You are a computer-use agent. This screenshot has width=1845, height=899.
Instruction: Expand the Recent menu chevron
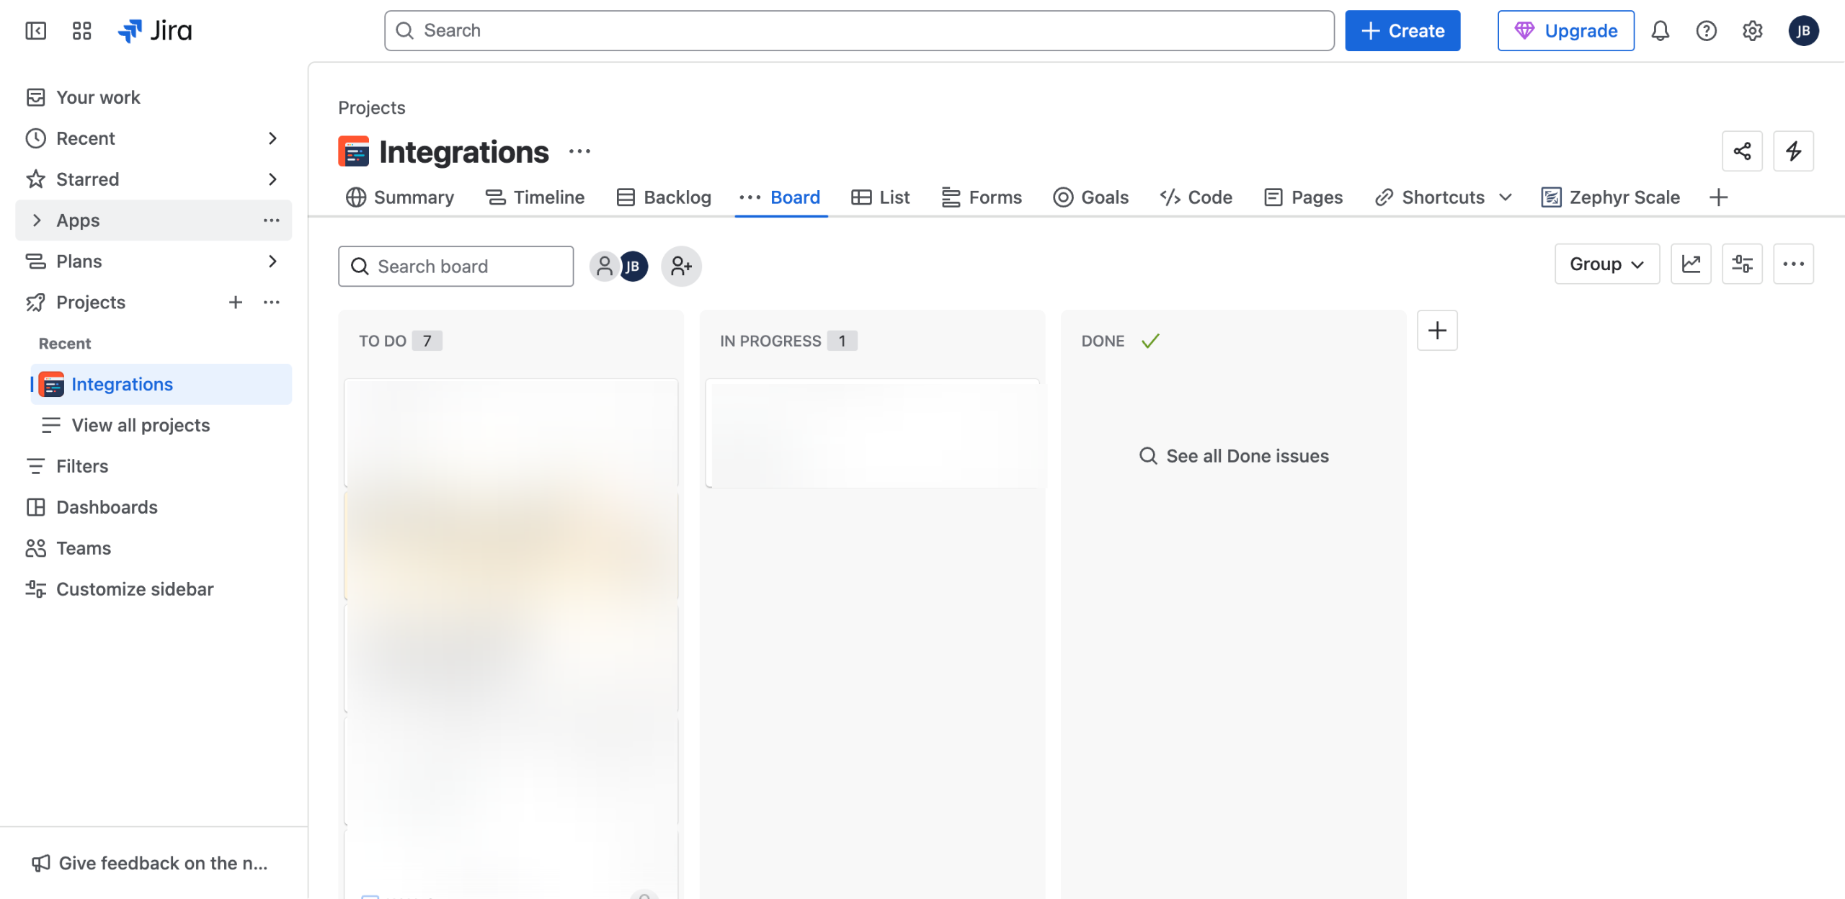tap(272, 138)
